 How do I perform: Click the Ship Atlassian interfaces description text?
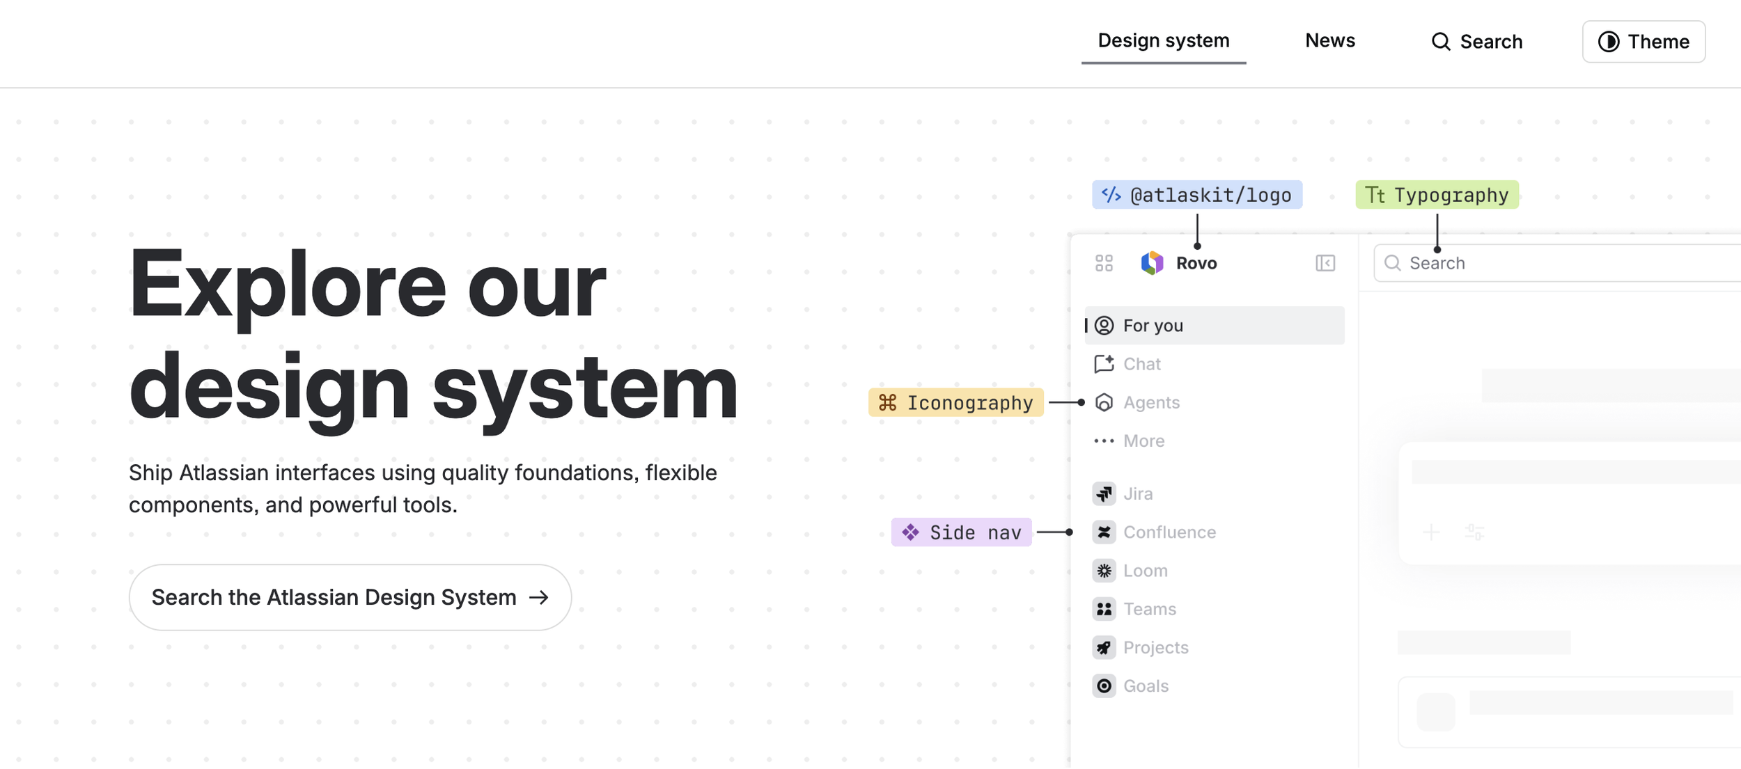[x=423, y=489]
